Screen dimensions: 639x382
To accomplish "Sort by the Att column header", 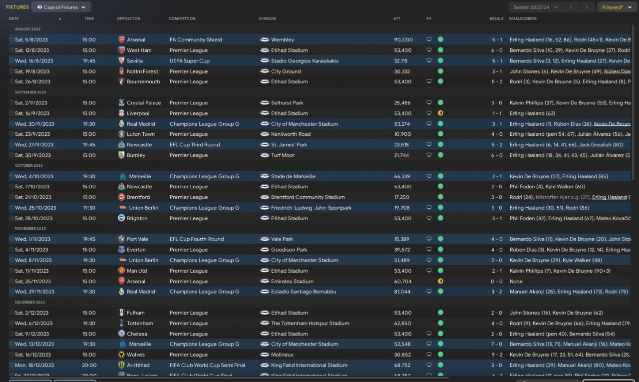I will click(397, 18).
